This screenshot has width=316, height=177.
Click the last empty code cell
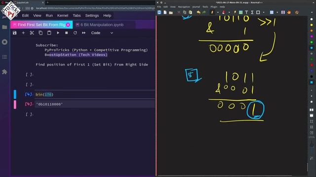coord(95,114)
